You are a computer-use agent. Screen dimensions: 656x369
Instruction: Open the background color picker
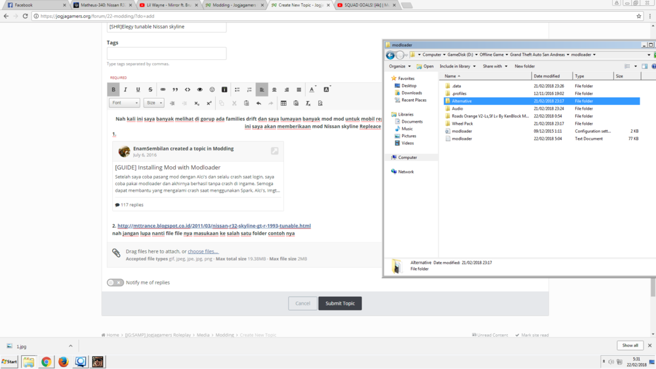point(327,90)
